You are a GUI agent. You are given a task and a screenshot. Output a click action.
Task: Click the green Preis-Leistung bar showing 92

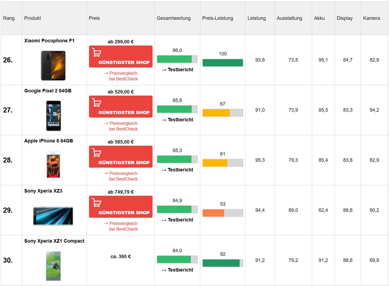223,263
